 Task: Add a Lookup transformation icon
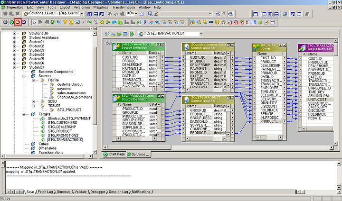(x=77, y=22)
